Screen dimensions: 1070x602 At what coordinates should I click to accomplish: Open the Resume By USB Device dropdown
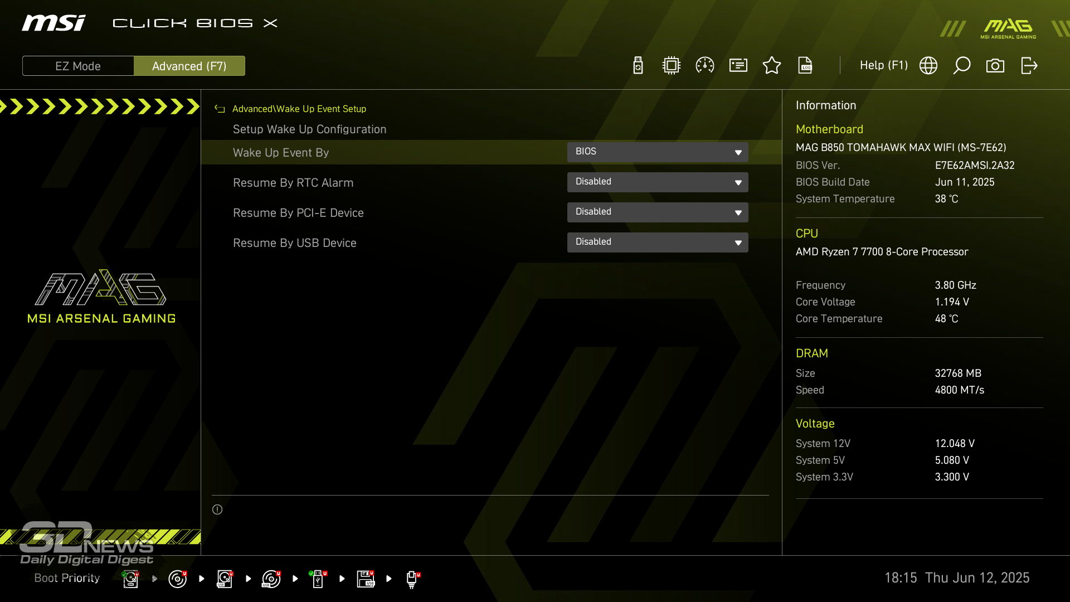pos(658,242)
